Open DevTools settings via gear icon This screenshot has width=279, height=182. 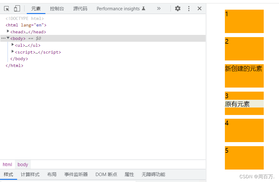[x=178, y=8]
